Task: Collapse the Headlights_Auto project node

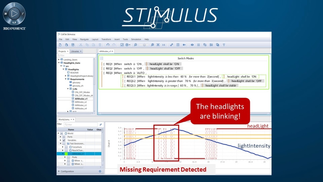Action: (59, 63)
